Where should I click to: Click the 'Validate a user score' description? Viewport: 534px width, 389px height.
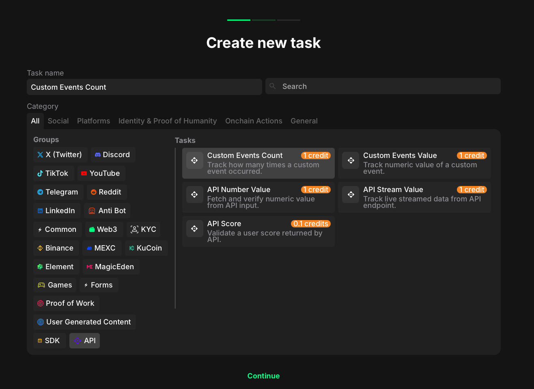click(265, 236)
